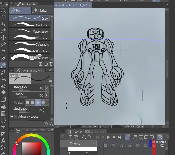175x155 pixels.
Task: Duplicate the selected sub tool
Action: [x=46, y=64]
